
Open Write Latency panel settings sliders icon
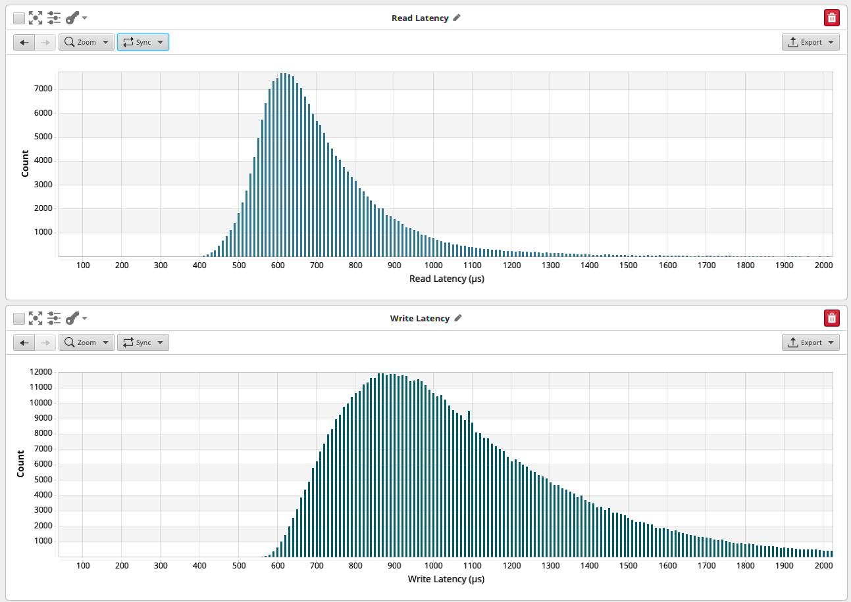(54, 319)
